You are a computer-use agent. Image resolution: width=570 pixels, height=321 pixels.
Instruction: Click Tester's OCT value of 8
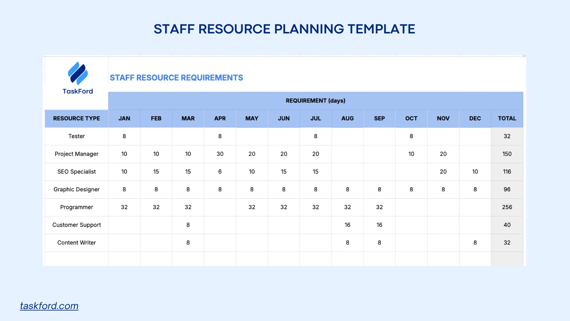[412, 136]
